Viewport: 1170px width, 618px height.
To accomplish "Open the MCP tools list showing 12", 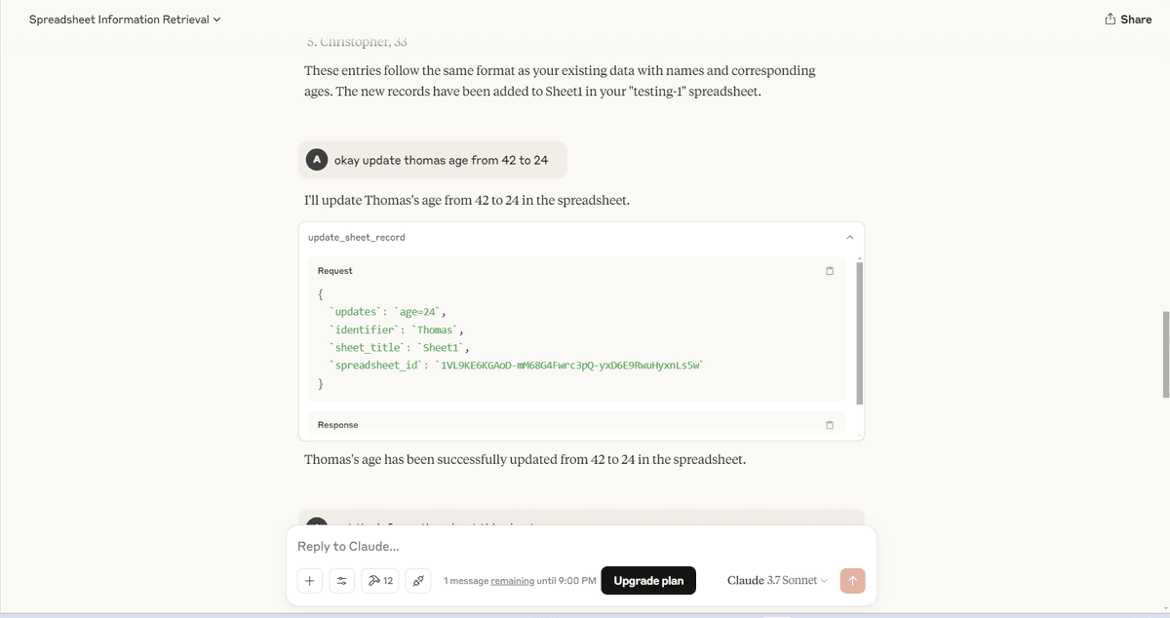I will pyautogui.click(x=380, y=581).
